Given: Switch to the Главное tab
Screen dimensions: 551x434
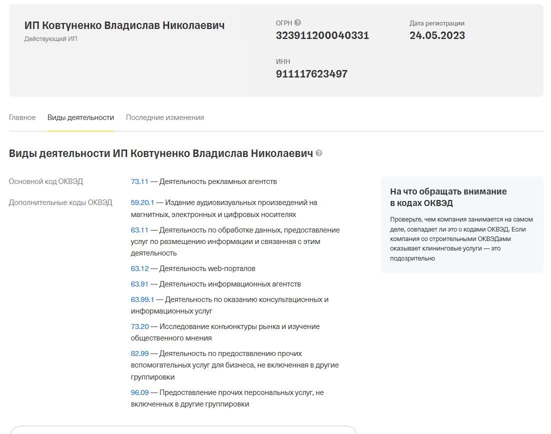Looking at the screenshot, I should point(22,117).
